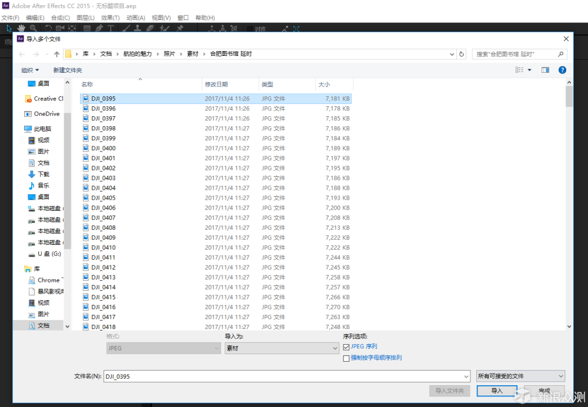Toggle the preview pane icon
The height and width of the screenshot is (407, 588).
(545, 70)
